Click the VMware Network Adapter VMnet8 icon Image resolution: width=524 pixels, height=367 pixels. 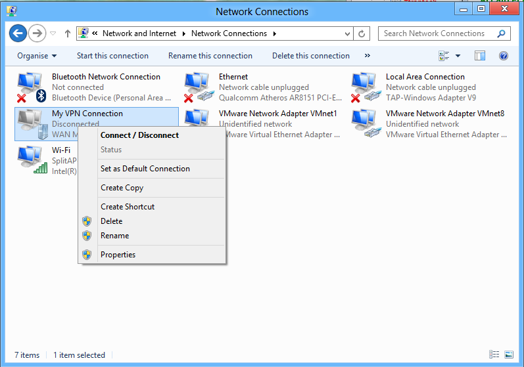coord(364,123)
